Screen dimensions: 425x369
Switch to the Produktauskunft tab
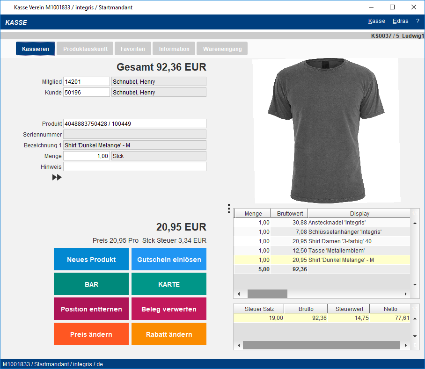[85, 49]
